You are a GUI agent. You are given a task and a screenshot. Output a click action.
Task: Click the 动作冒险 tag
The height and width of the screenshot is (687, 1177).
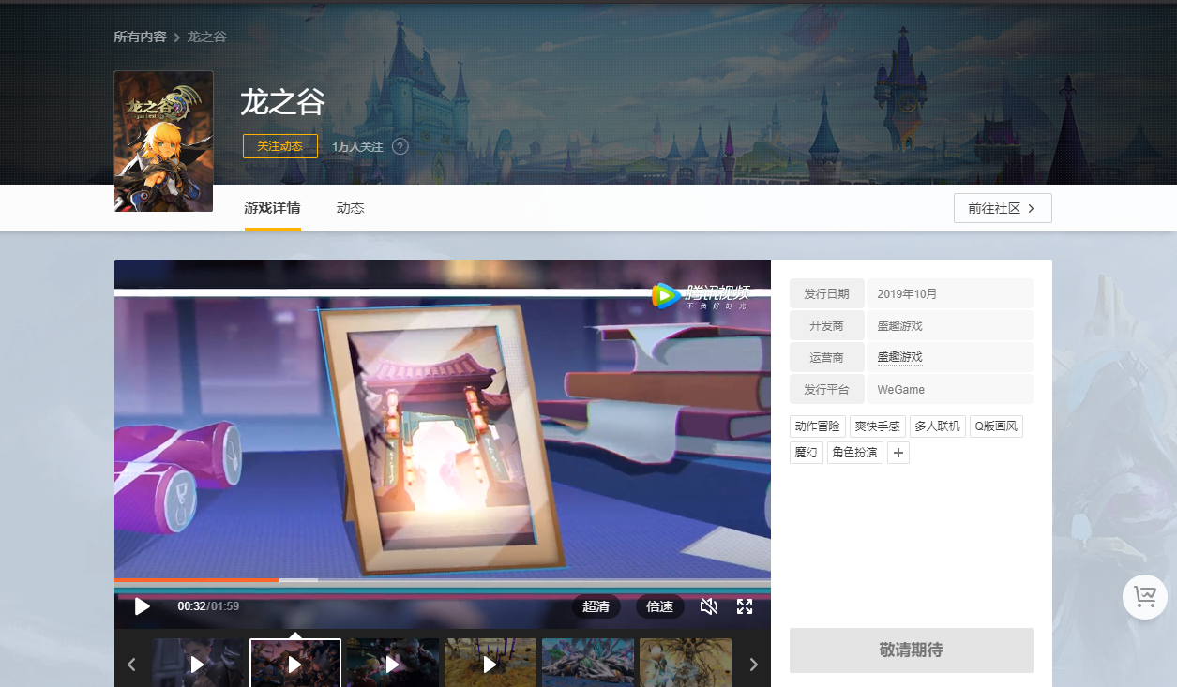pos(818,426)
